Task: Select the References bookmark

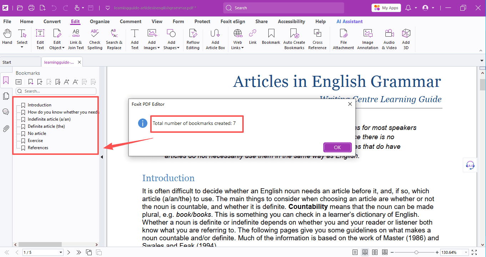Action: click(38, 148)
